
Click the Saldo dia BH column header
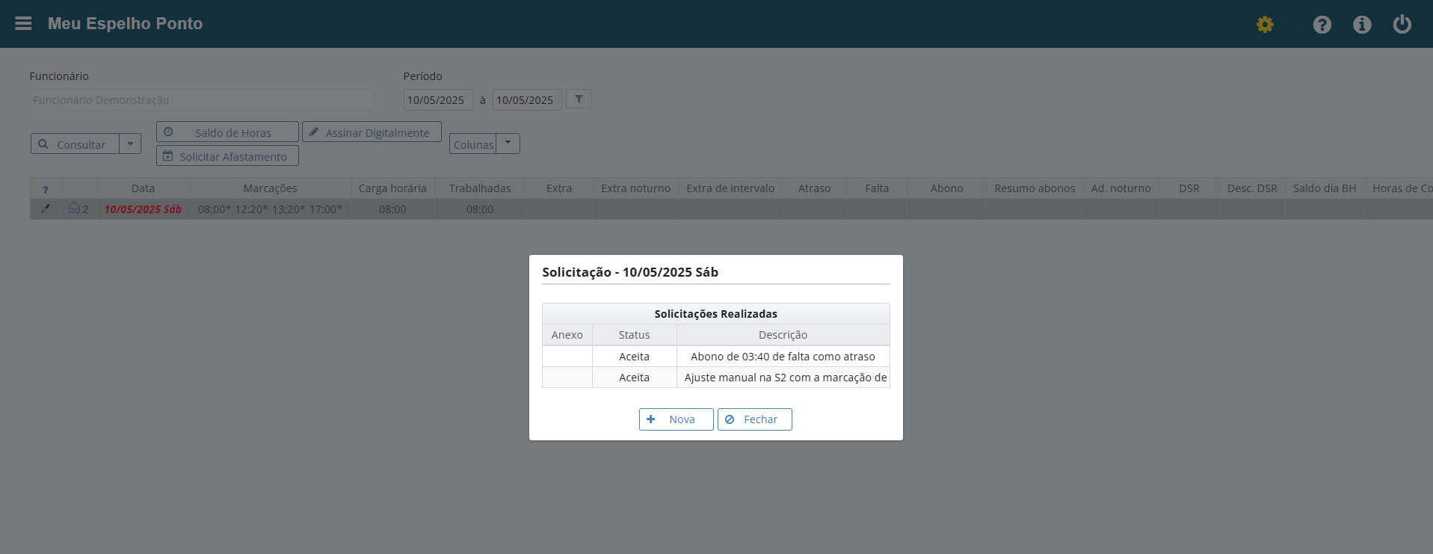1325,188
